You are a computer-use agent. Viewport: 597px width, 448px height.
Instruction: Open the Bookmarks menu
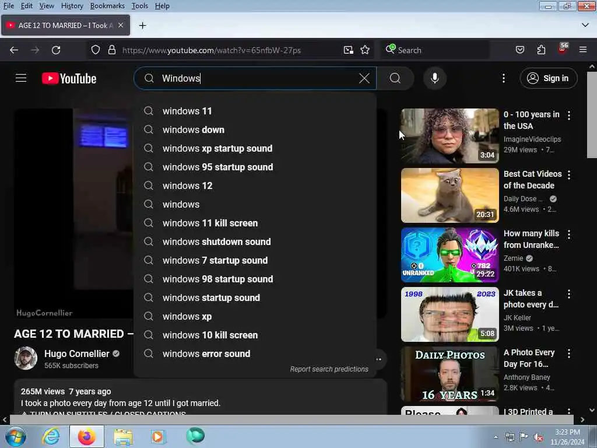pos(107,6)
